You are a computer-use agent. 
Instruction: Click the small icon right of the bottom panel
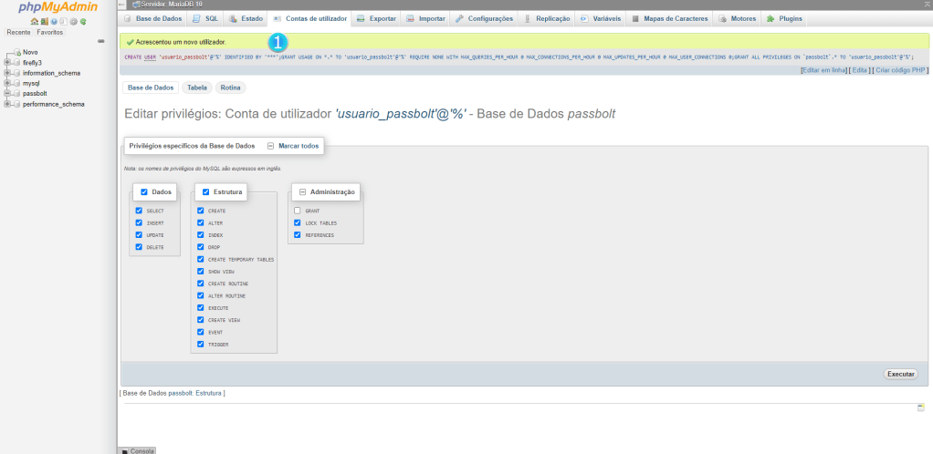tap(921, 407)
